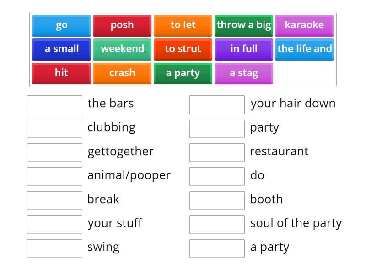Image resolution: width=366 pixels, height=274 pixels.
Task: Select the "a stag" tile
Action: [243, 73]
